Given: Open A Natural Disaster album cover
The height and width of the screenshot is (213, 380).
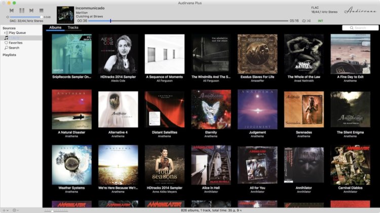Looking at the screenshot, I should (x=72, y=110).
